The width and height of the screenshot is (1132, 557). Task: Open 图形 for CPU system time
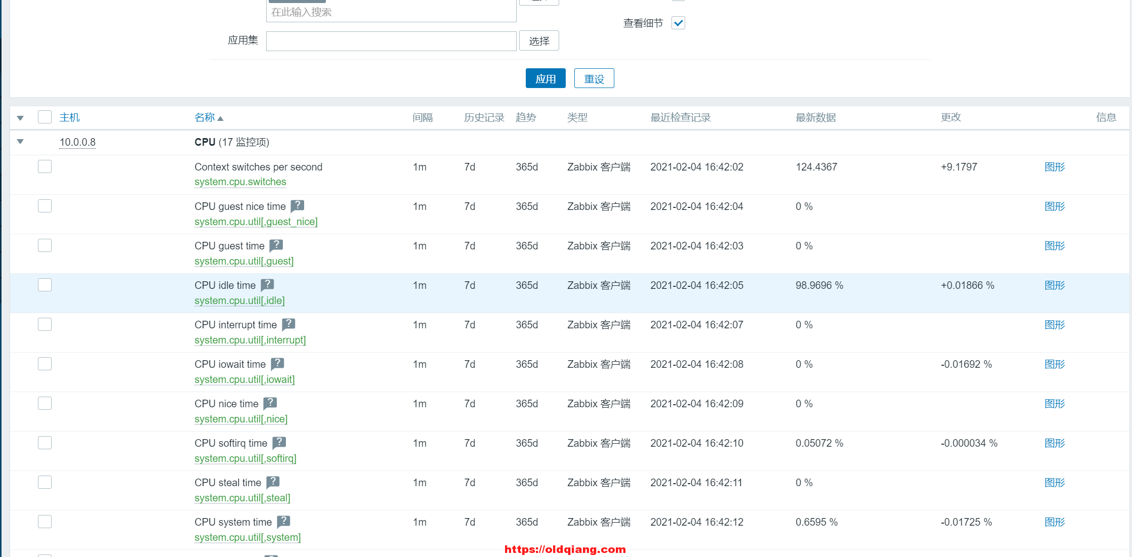coord(1055,522)
